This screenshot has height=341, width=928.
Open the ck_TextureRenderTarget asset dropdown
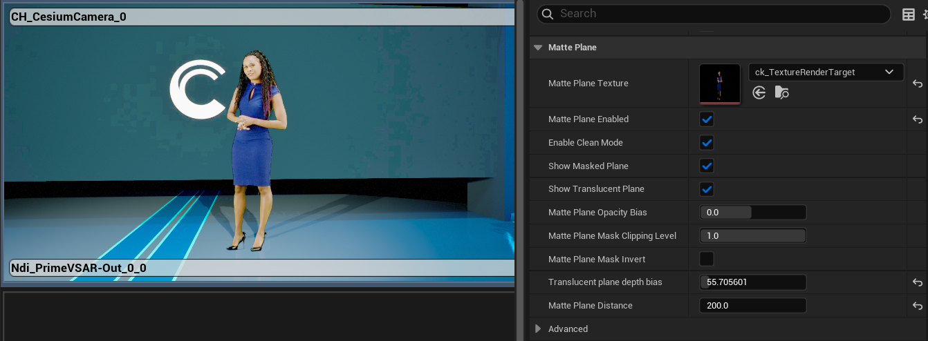pos(826,72)
